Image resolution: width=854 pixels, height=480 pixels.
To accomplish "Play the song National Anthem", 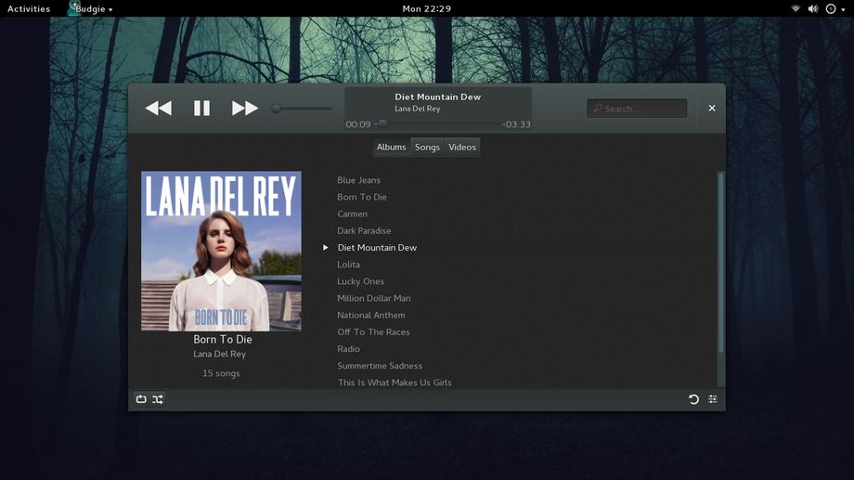I will pyautogui.click(x=371, y=316).
